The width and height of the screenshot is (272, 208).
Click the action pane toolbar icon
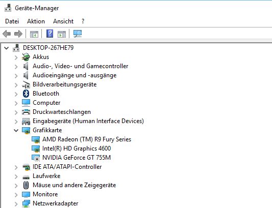(x=62, y=34)
